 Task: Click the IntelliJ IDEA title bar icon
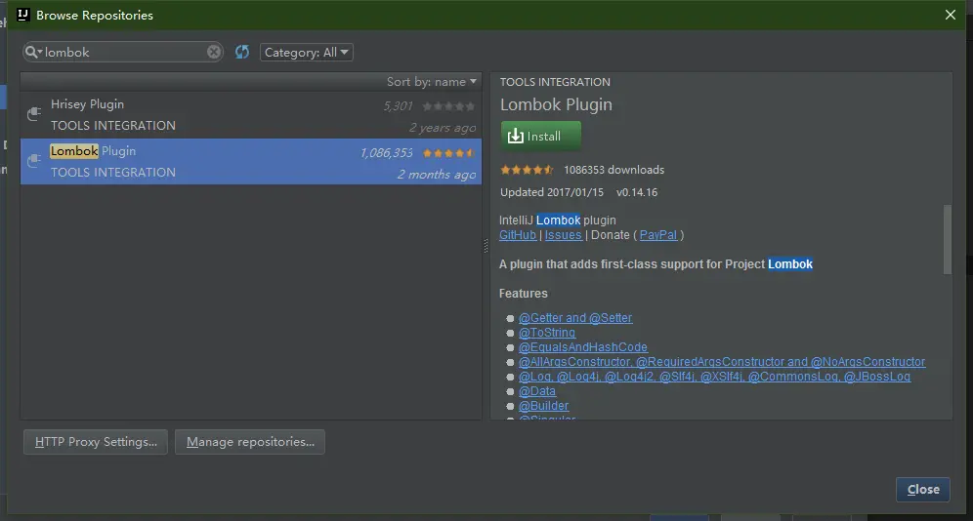[x=23, y=15]
